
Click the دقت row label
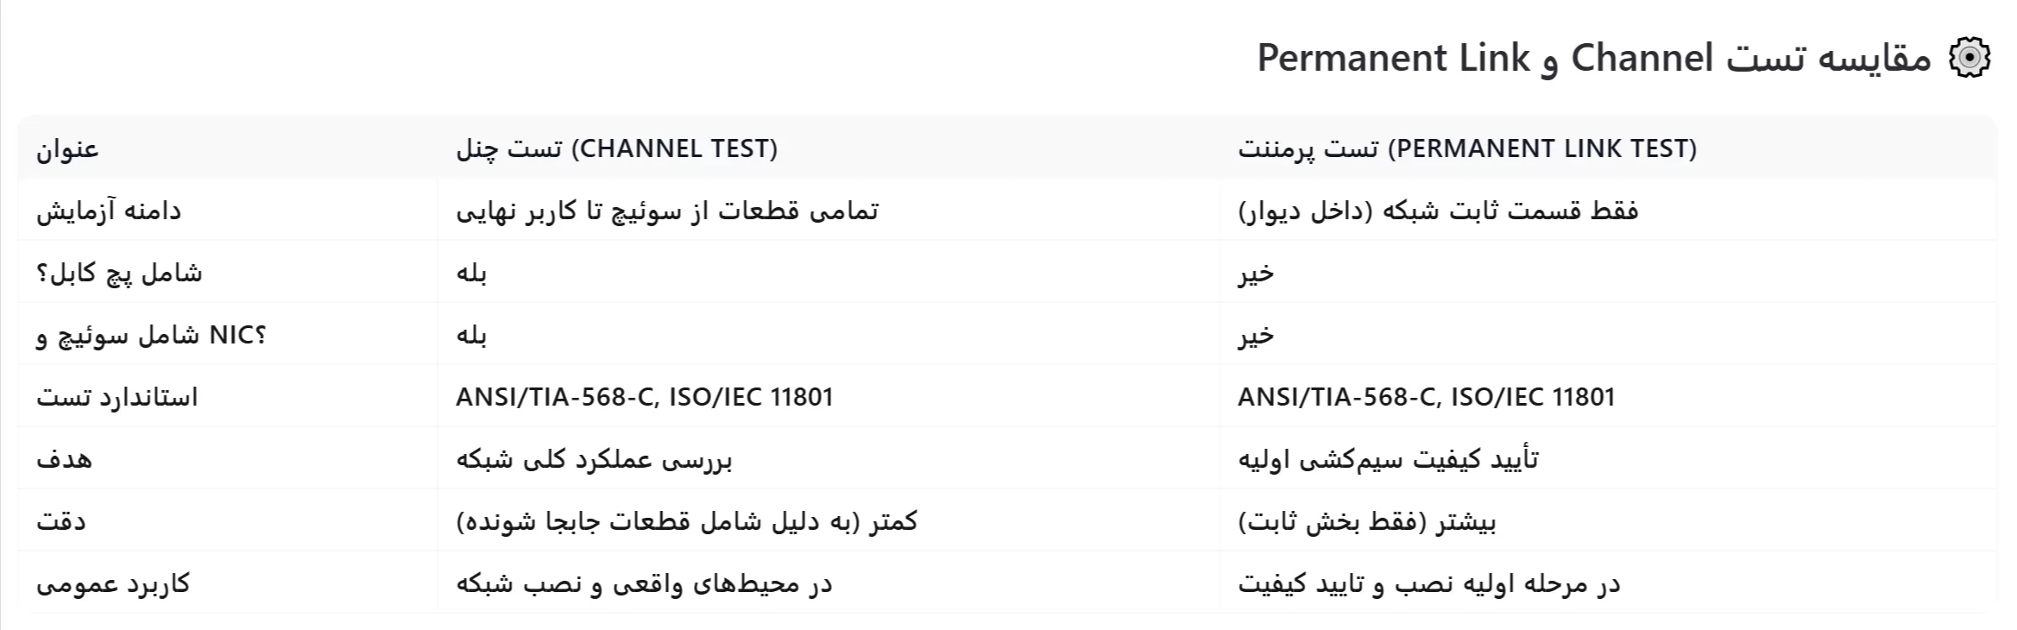coord(61,521)
